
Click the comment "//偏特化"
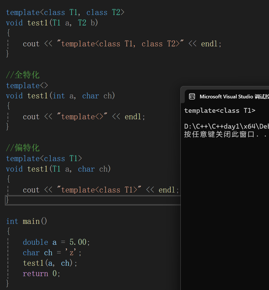[x=23, y=148]
